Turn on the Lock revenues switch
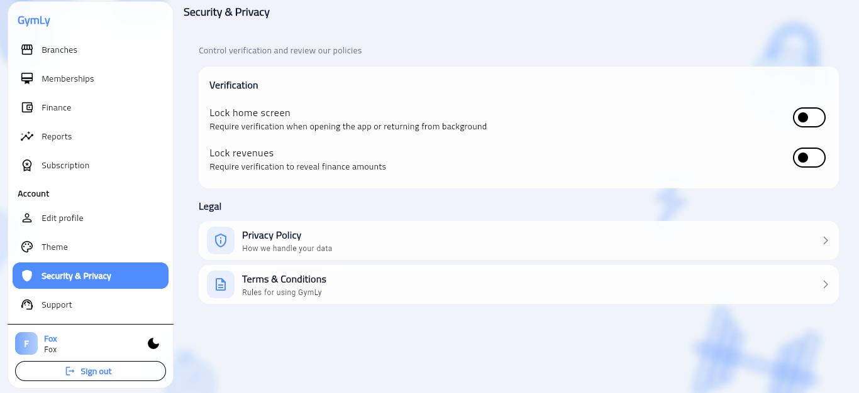859x393 pixels. point(809,158)
